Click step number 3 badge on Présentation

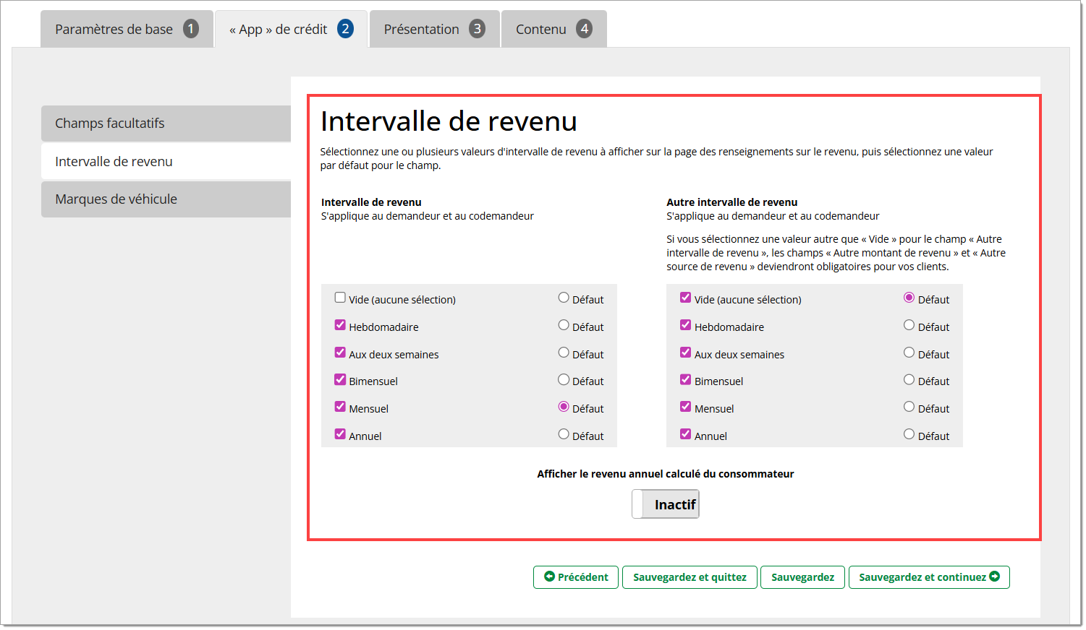pos(477,29)
